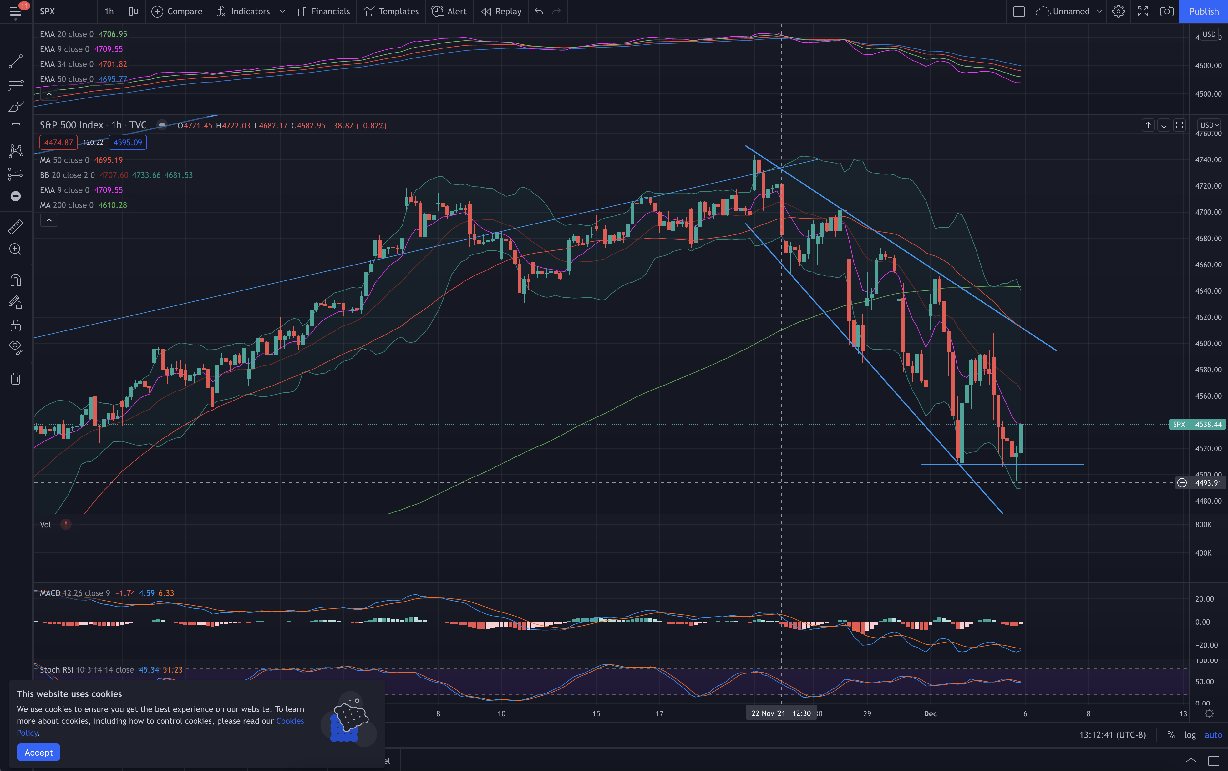Select the Text annotation tool
The height and width of the screenshot is (771, 1228).
pos(15,129)
